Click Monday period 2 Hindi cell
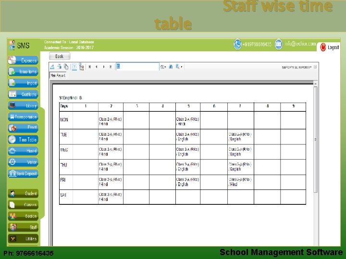The image size is (346, 259). pyautogui.click(x=111, y=121)
